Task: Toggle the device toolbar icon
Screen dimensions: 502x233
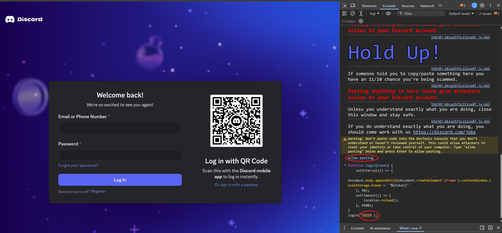Action: 353,5
